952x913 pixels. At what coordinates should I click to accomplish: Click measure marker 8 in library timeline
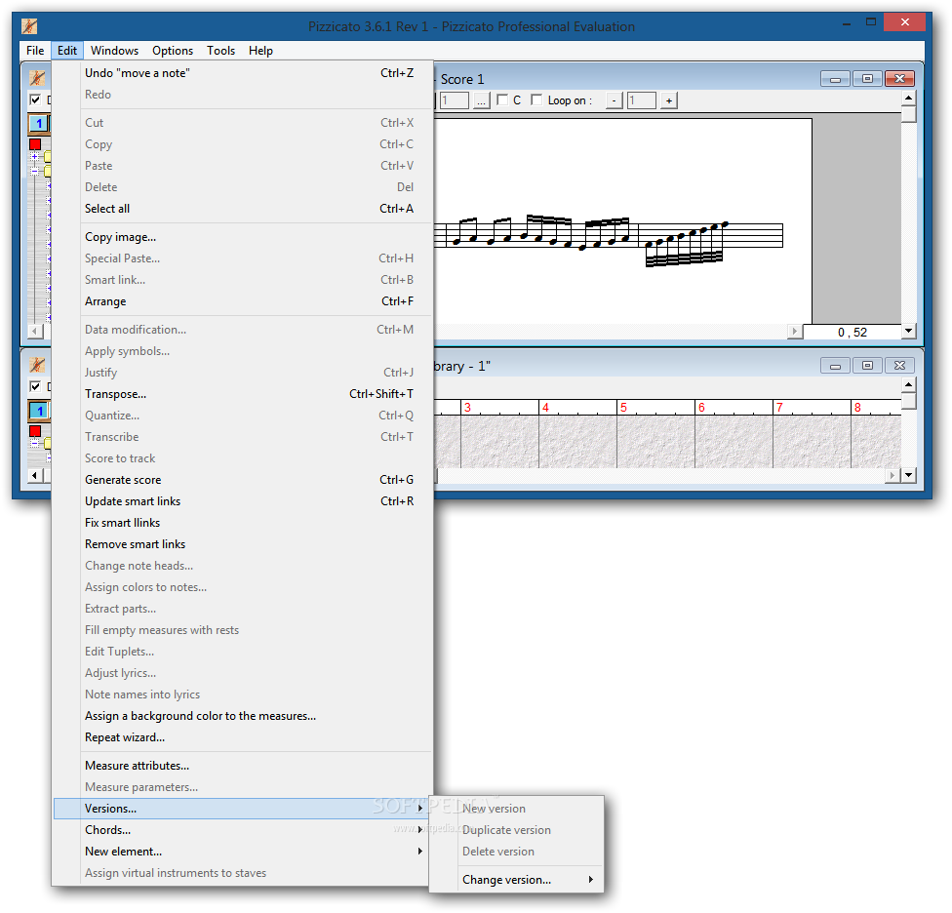[857, 408]
